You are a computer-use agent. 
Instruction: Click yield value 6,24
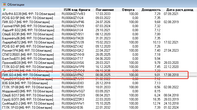(157, 95)
